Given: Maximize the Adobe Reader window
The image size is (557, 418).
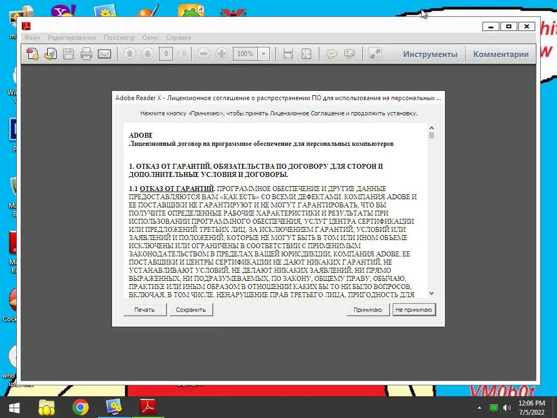Looking at the screenshot, I should coord(509,26).
